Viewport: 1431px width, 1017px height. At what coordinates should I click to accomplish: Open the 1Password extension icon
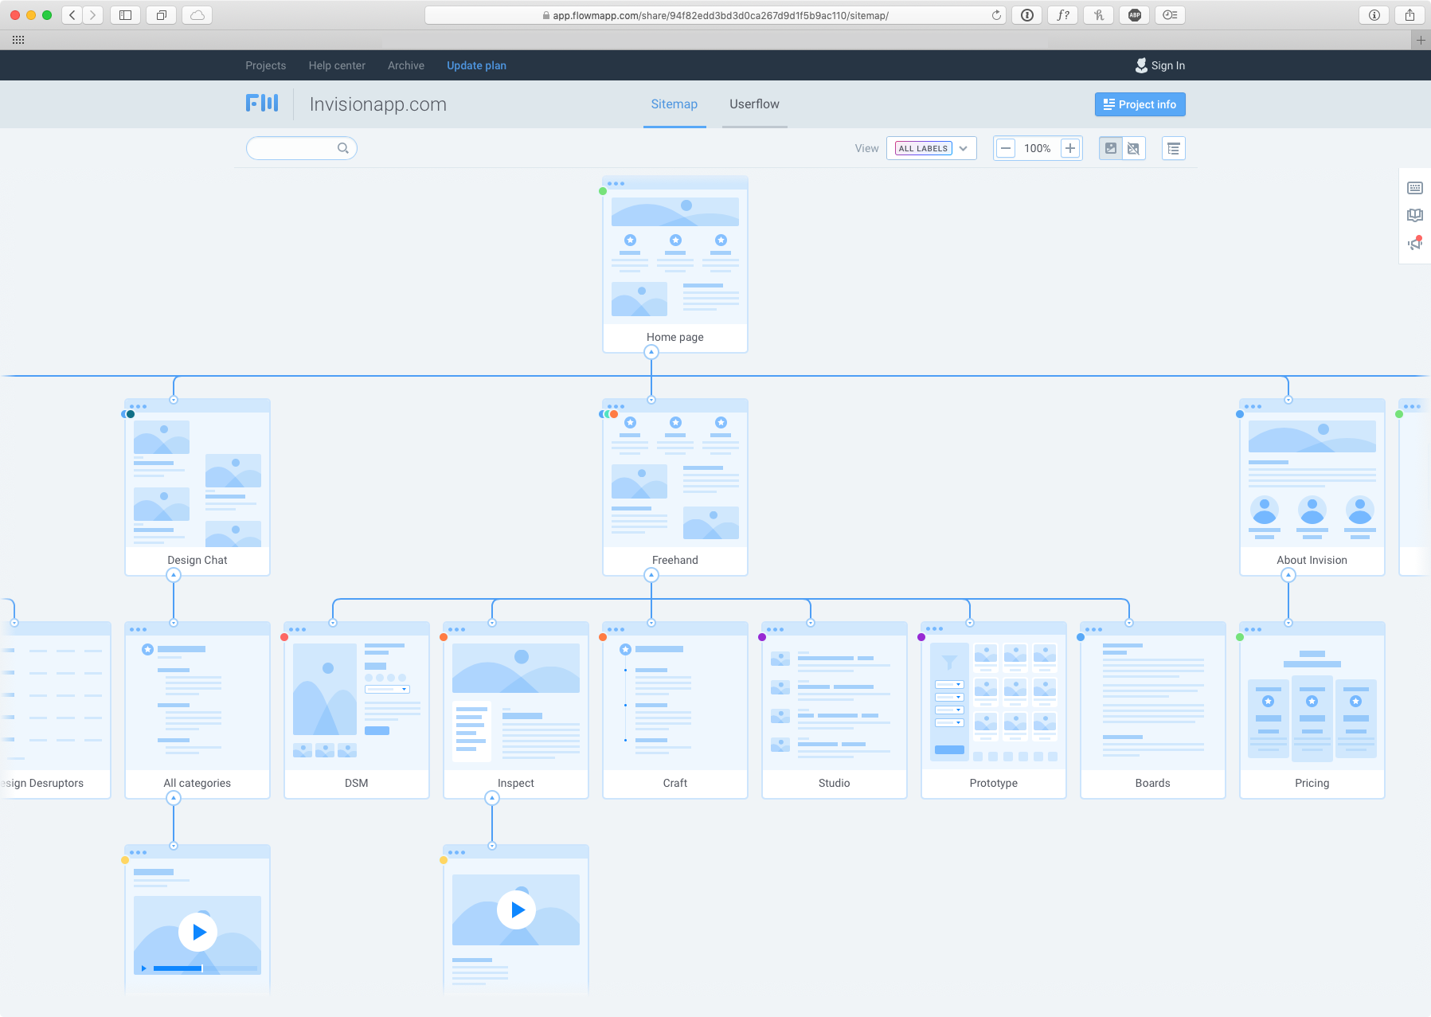click(x=1027, y=15)
